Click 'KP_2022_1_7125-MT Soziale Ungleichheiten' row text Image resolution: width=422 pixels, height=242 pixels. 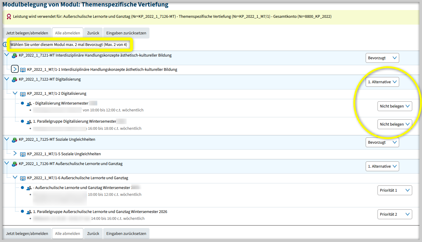57,139
